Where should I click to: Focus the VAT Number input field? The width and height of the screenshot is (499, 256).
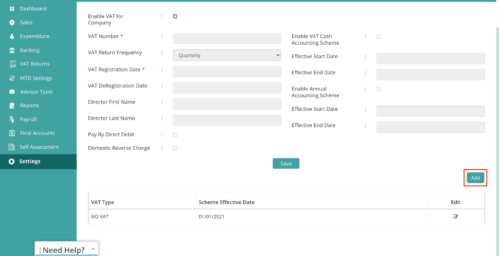click(227, 38)
